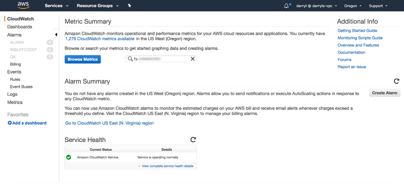The height and width of the screenshot is (184, 404).
Task: Open View complete service health details
Action: point(168,166)
